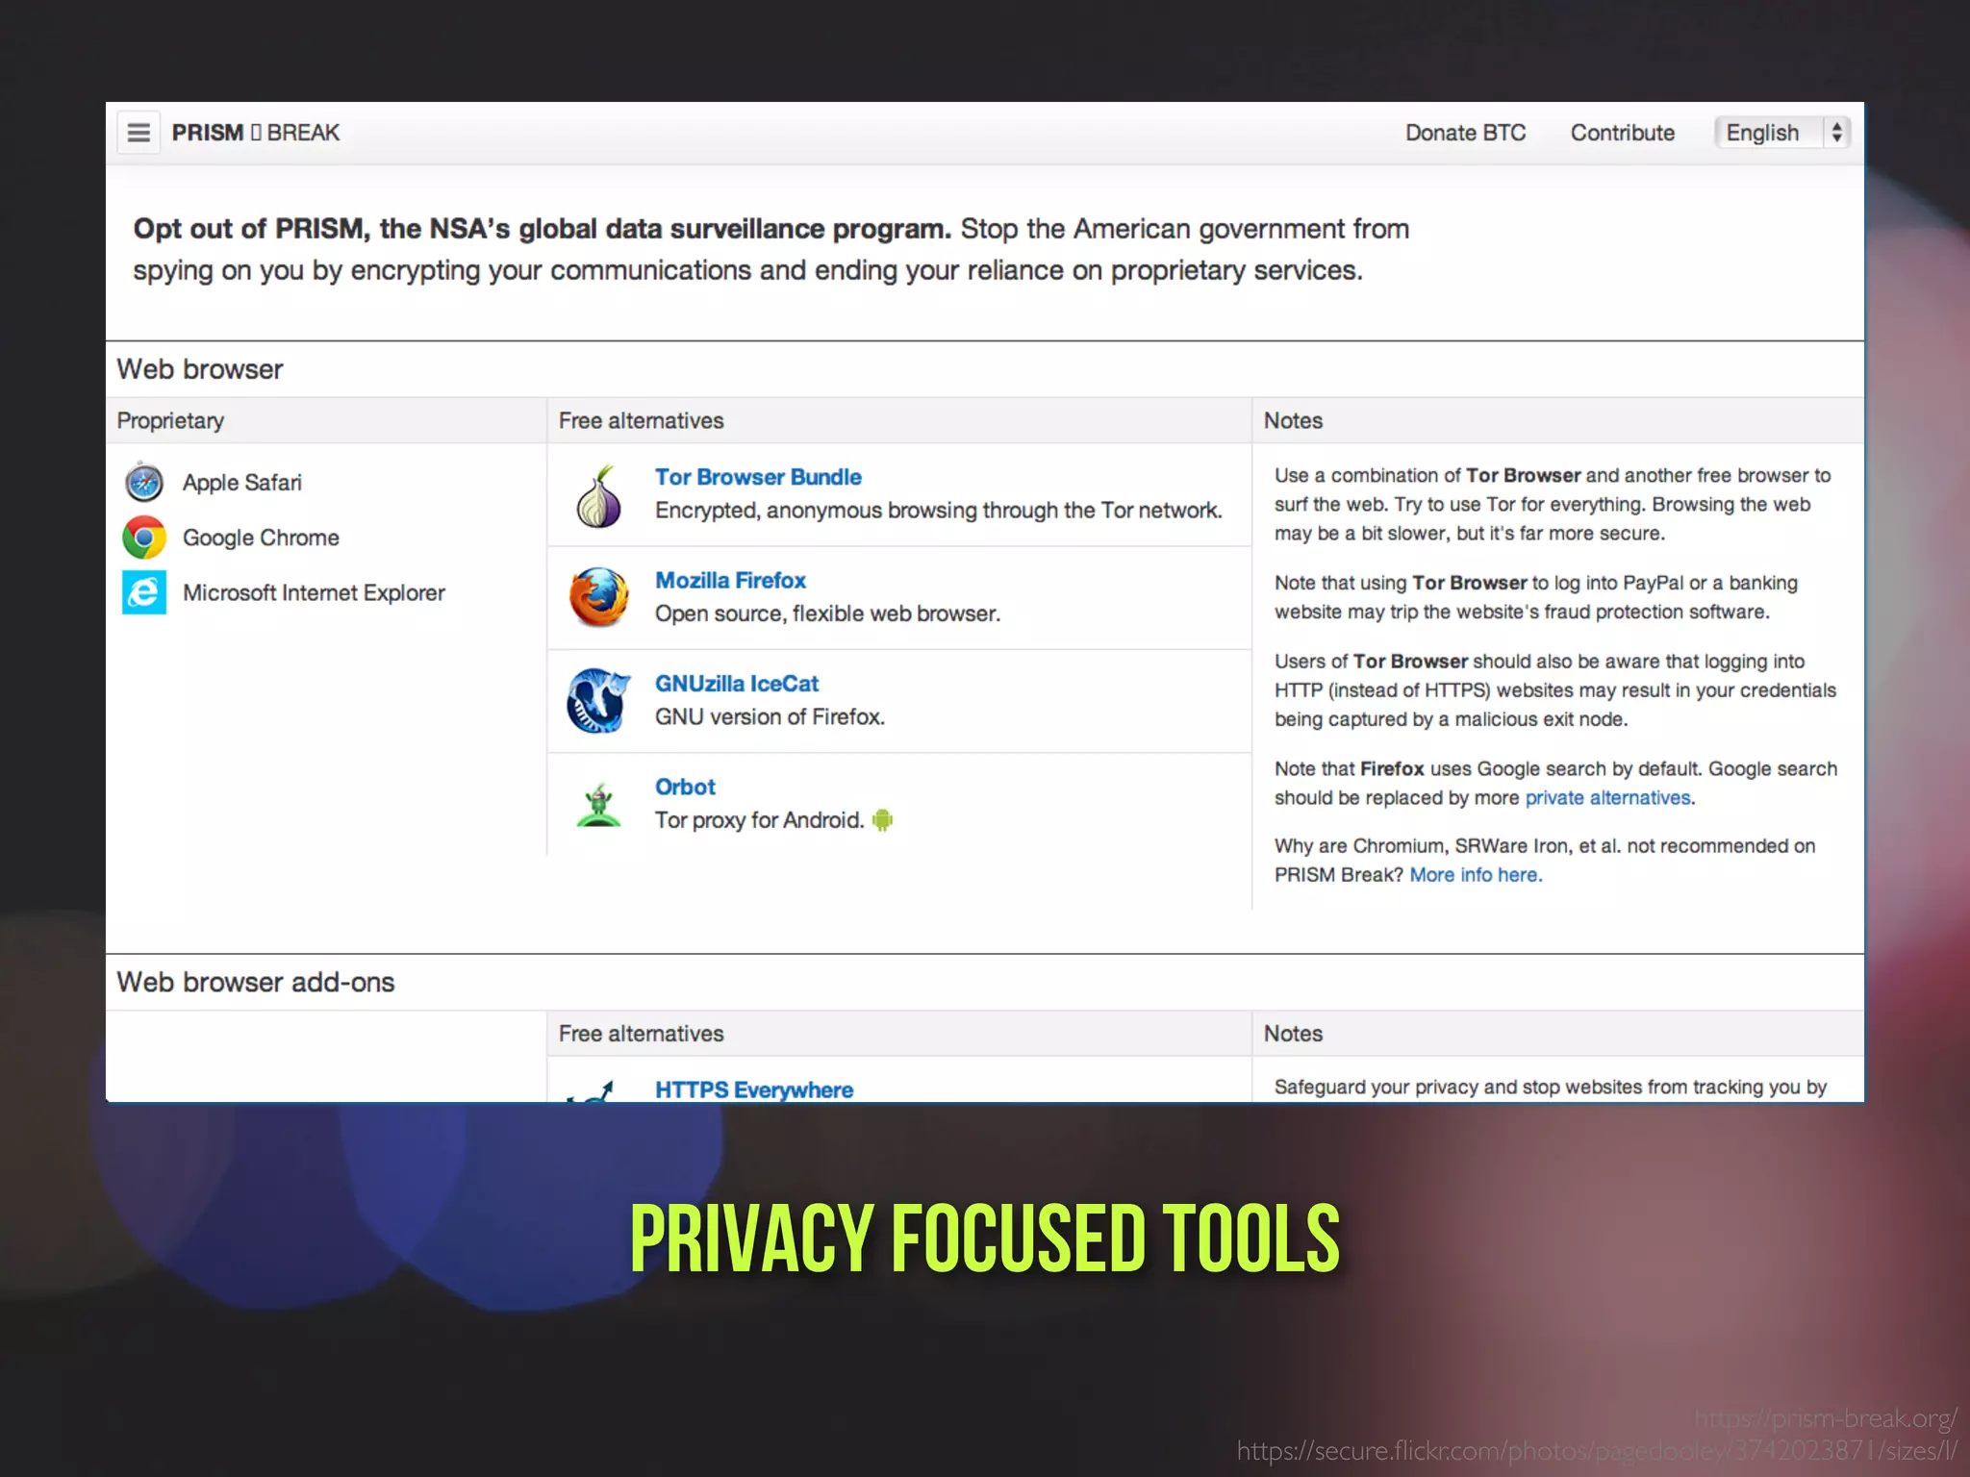The height and width of the screenshot is (1477, 1970).
Task: Click 'Open source, flexible web browser.' description
Action: pos(827,613)
